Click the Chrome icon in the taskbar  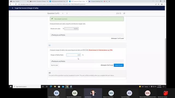tap(67, 87)
